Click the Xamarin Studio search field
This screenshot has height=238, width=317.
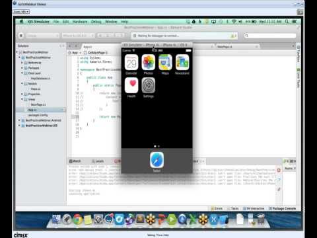tap(270, 36)
